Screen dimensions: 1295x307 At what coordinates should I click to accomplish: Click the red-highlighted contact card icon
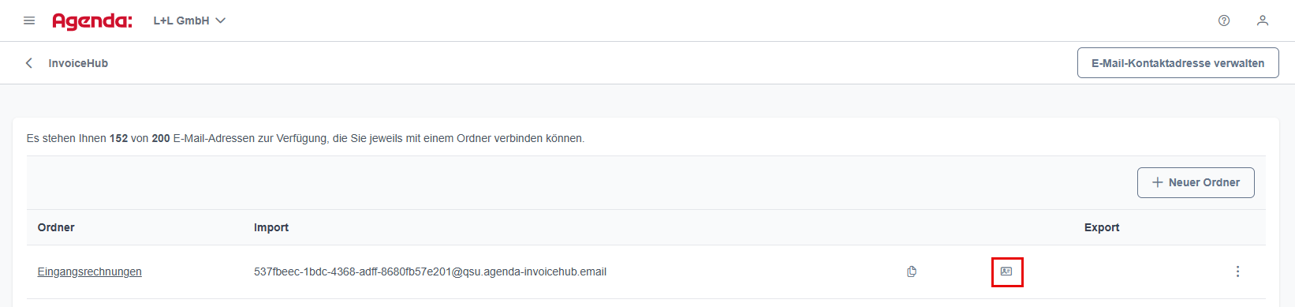pyautogui.click(x=1006, y=271)
